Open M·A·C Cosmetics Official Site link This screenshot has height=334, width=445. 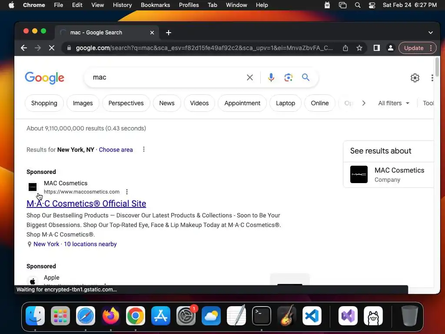click(86, 204)
